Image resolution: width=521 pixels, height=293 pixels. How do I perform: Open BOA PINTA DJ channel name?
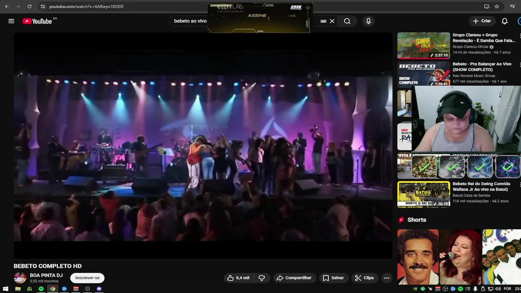coord(46,276)
